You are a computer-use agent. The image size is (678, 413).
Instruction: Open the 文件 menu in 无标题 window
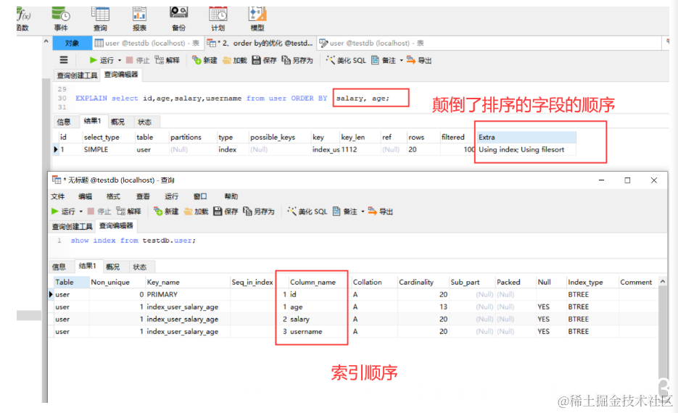tap(58, 196)
